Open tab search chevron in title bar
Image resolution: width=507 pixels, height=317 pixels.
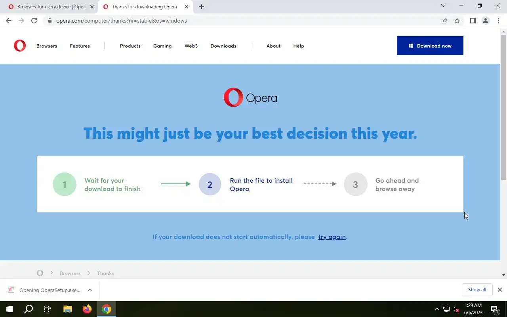[x=443, y=6]
